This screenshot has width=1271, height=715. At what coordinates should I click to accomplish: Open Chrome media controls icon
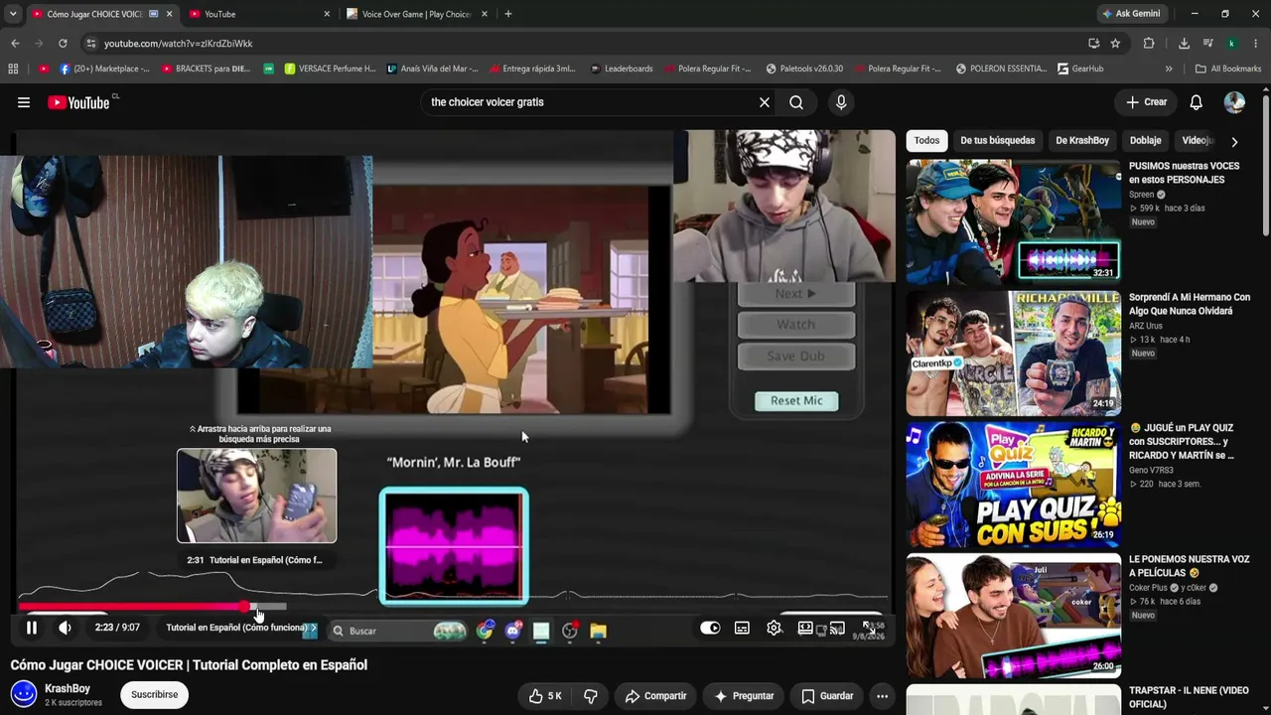tap(1207, 44)
